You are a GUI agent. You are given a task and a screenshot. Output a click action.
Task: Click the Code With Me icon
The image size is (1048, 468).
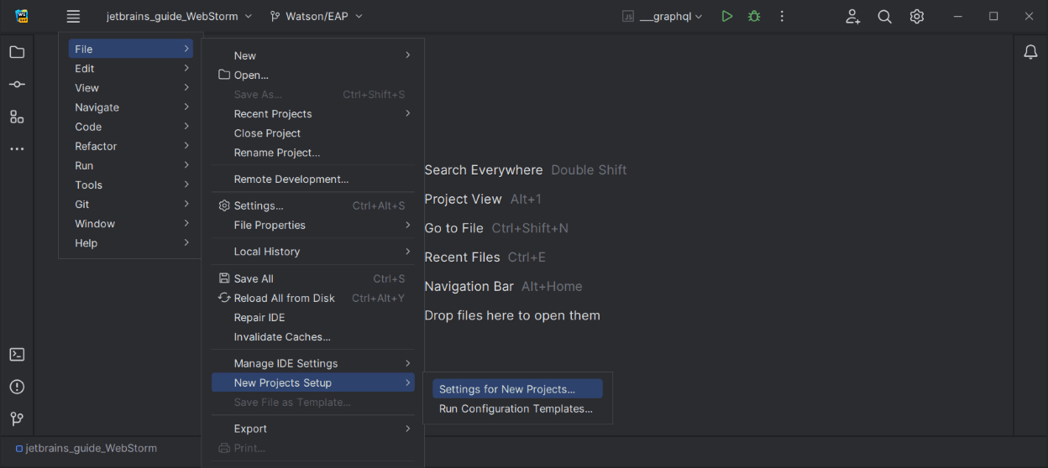tap(852, 16)
